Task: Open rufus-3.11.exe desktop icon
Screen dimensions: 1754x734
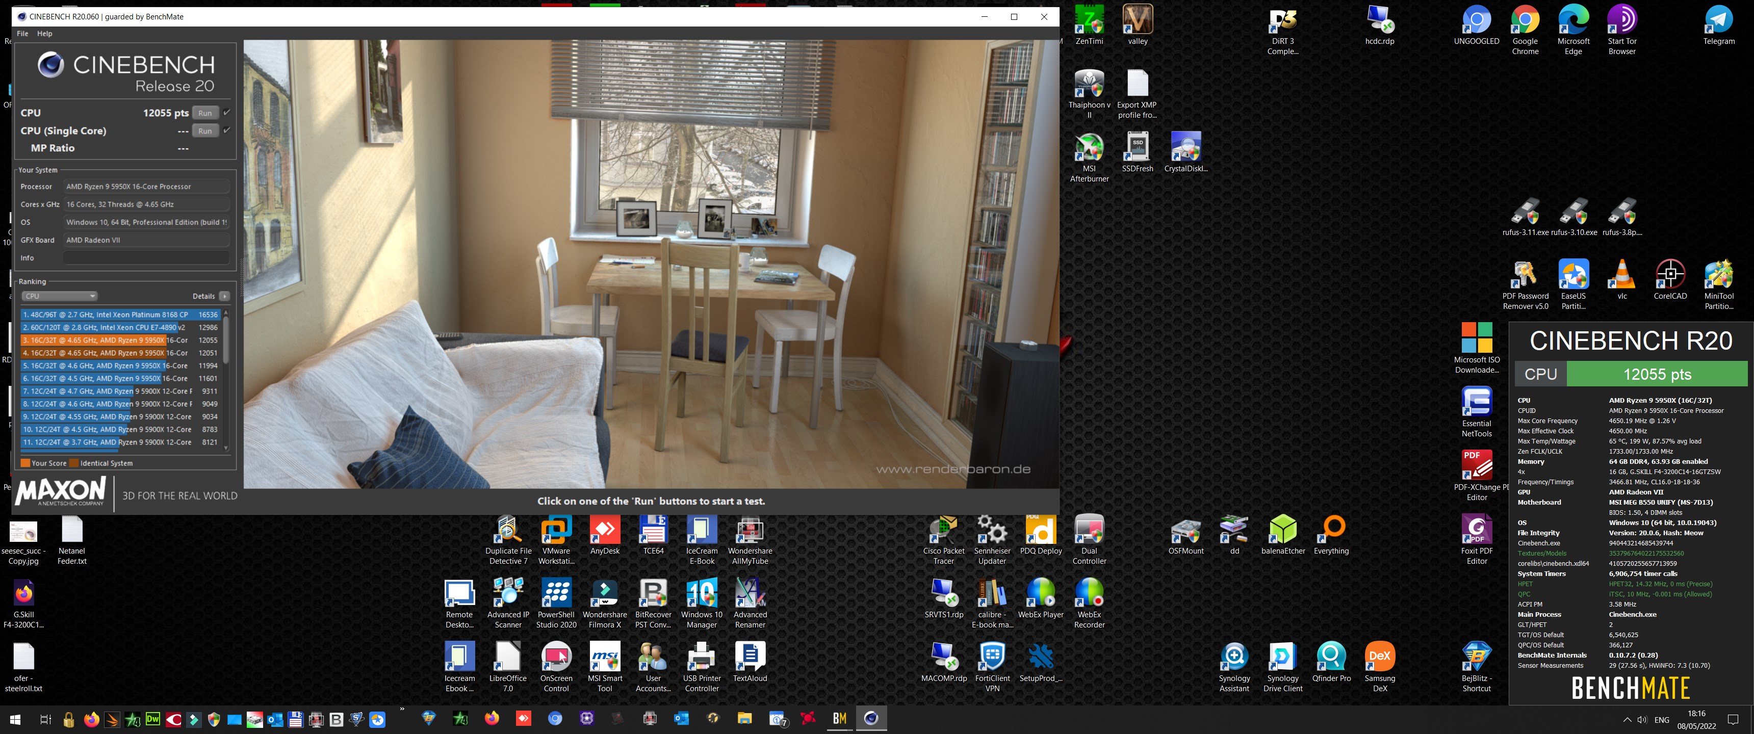Action: tap(1525, 217)
